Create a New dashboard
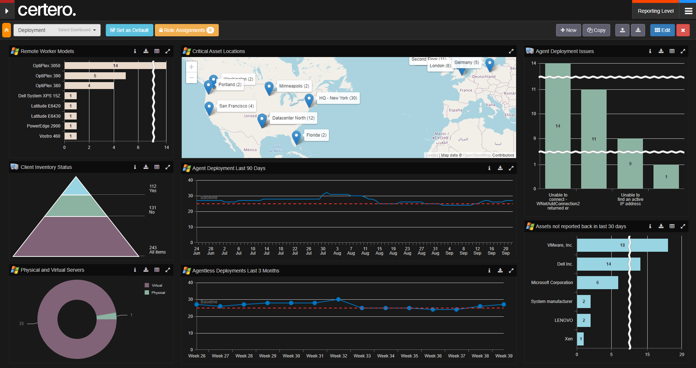Viewport: 696px width, 368px height. (x=568, y=30)
